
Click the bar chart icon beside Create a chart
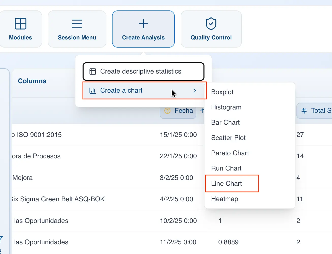pyautogui.click(x=93, y=91)
